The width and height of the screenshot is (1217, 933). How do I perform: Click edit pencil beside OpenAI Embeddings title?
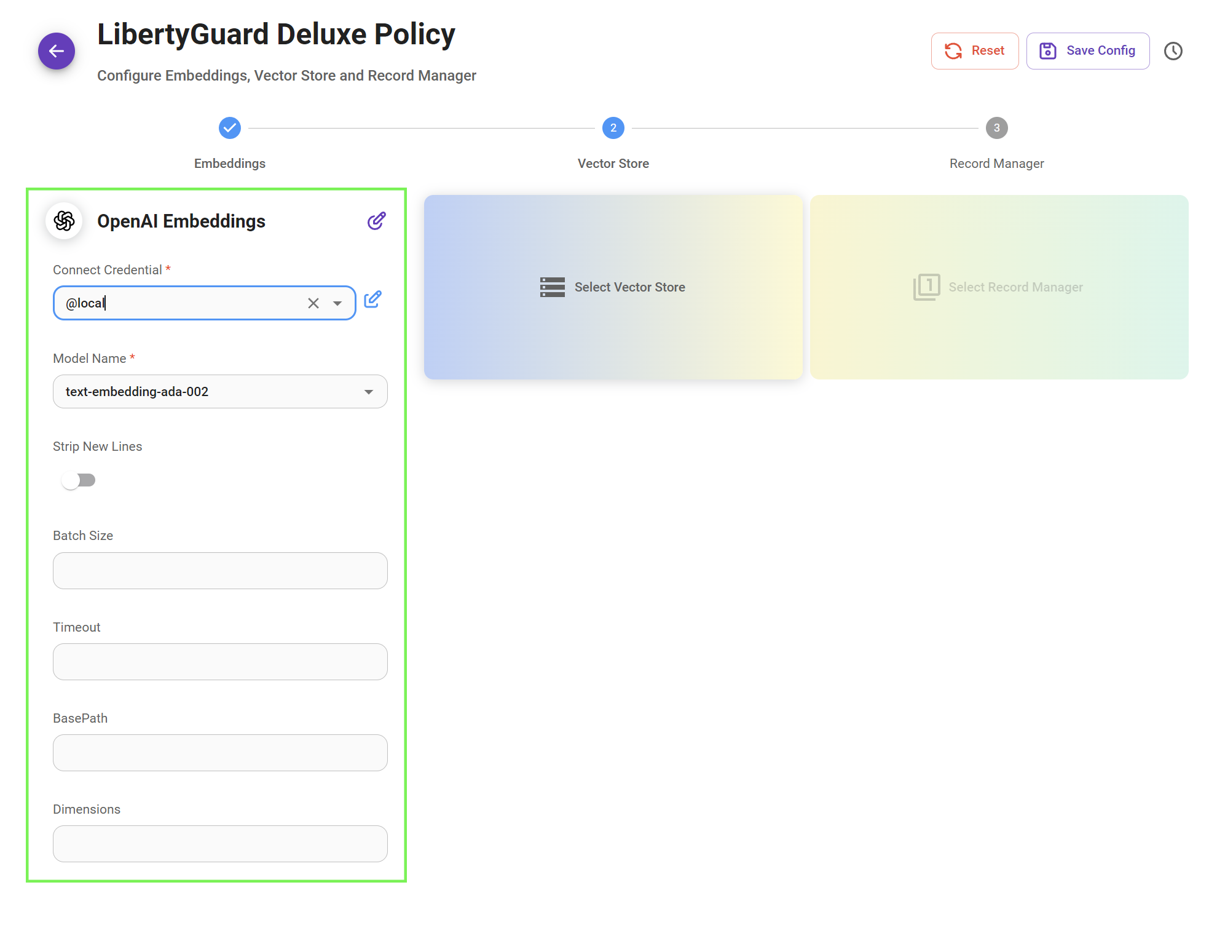point(376,221)
